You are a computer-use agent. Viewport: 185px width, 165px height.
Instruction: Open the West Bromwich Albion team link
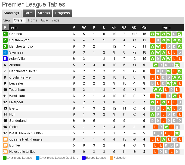click(26, 133)
